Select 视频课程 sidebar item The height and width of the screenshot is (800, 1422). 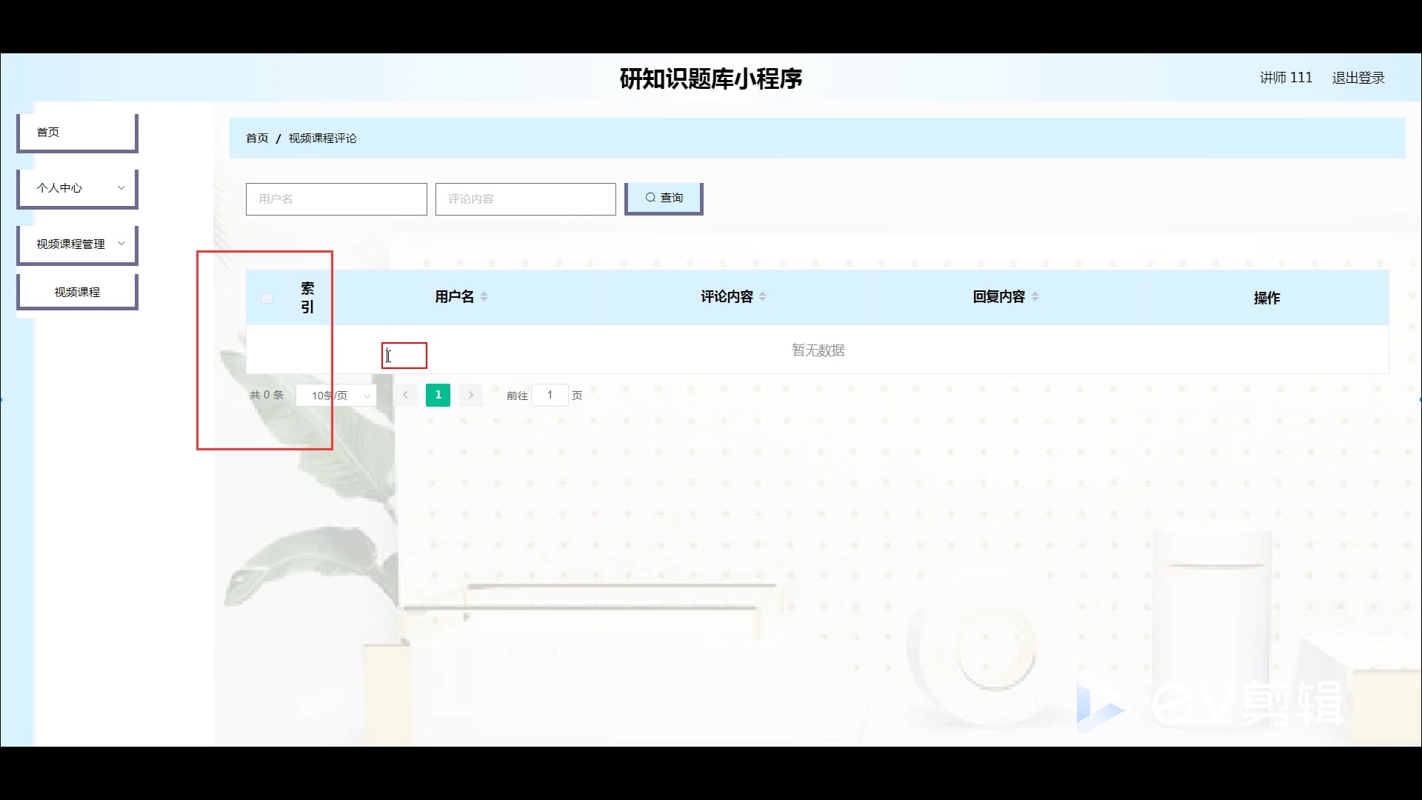tap(77, 292)
